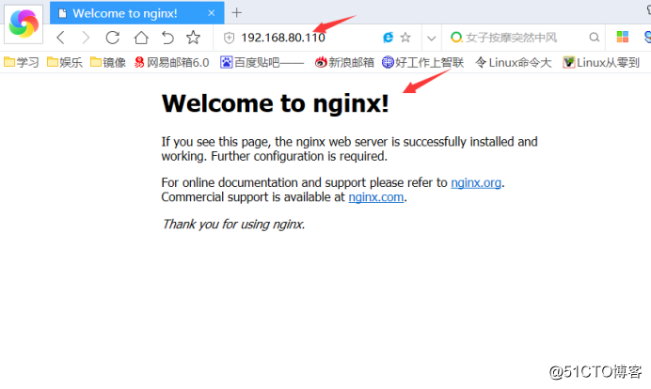Click the 360 browser logo icon
The height and width of the screenshot is (389, 651).
tap(24, 24)
